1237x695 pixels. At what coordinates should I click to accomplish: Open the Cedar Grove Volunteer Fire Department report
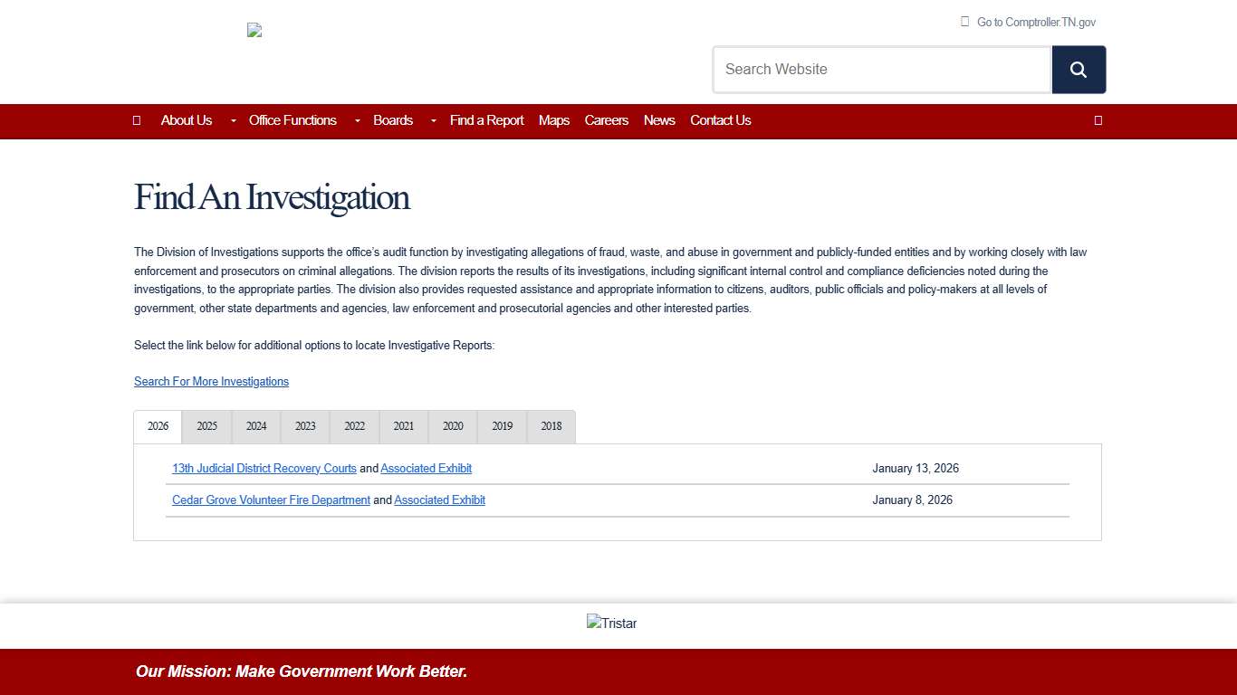tap(271, 500)
